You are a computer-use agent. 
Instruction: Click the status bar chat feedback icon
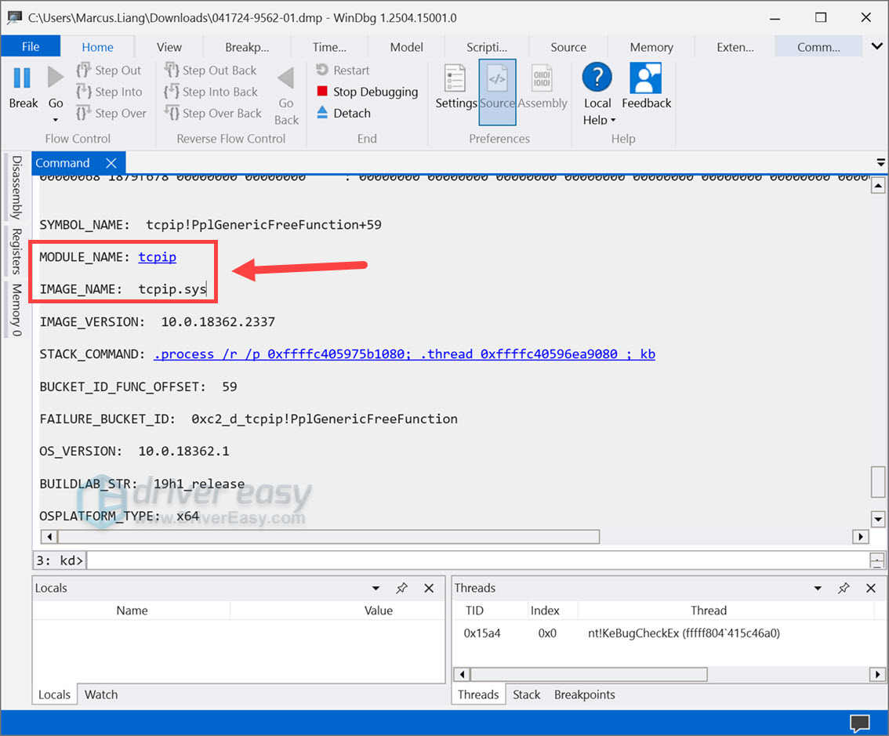859,723
